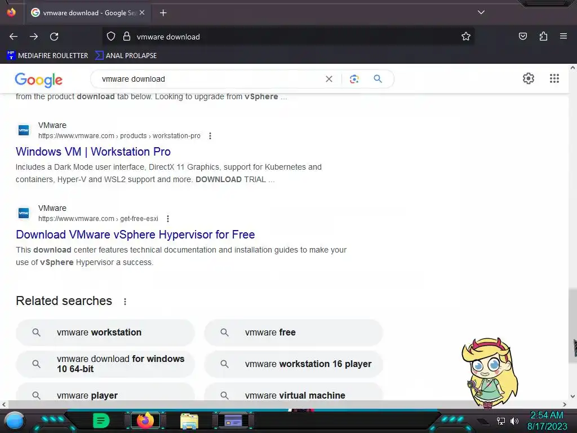Click the scroll down arrow of page
This screenshot has height=433, width=577.
pyautogui.click(x=572, y=396)
